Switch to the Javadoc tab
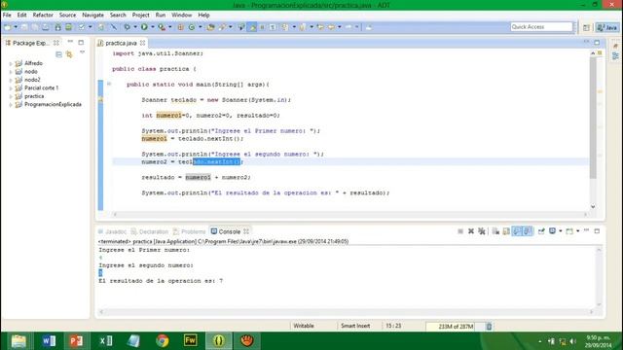 (113, 231)
